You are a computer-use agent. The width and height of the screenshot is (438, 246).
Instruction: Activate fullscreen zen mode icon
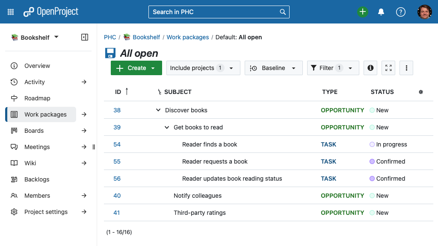388,68
